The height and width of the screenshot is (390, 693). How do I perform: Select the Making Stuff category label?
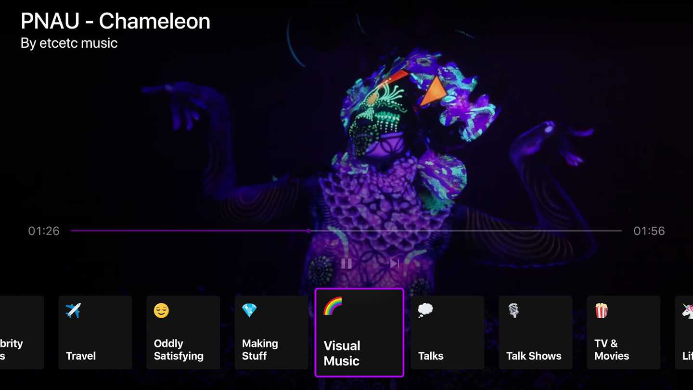point(260,350)
